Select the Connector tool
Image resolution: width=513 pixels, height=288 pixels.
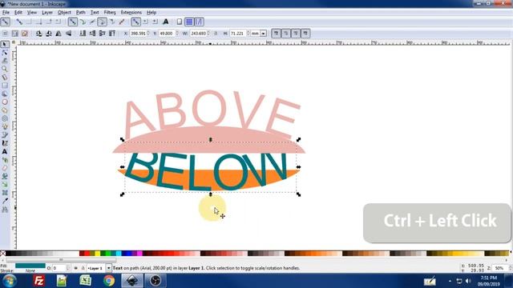(5, 210)
